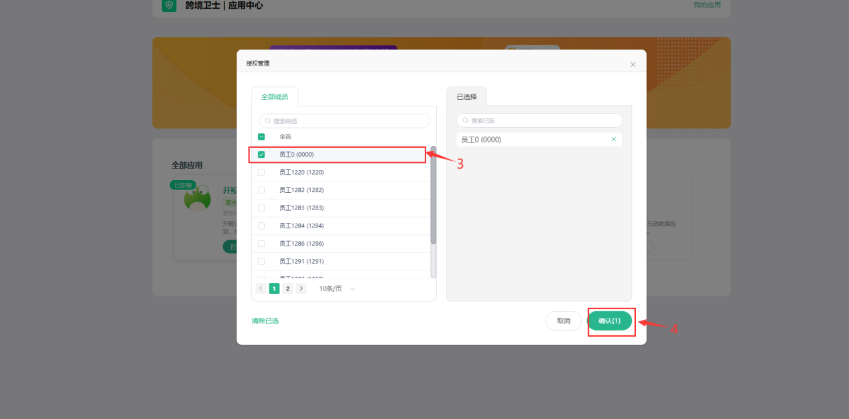Click the 清除已选 link
Viewport: 849px width, 419px height.
265,321
